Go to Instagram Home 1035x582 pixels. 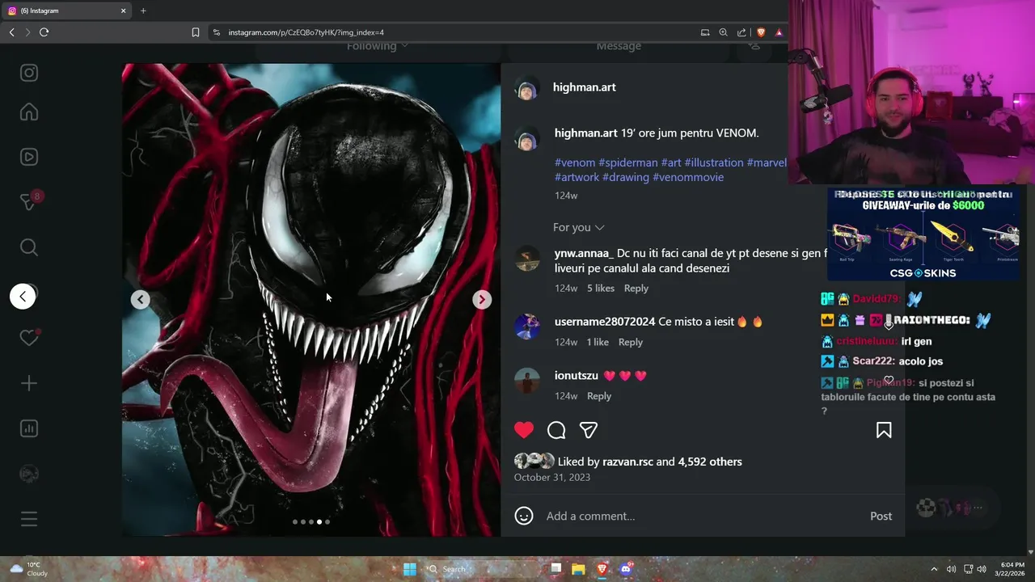(x=29, y=112)
